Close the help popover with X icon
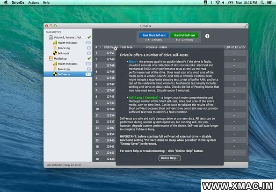Image resolution: width=276 pixels, height=192 pixels. click(115, 49)
